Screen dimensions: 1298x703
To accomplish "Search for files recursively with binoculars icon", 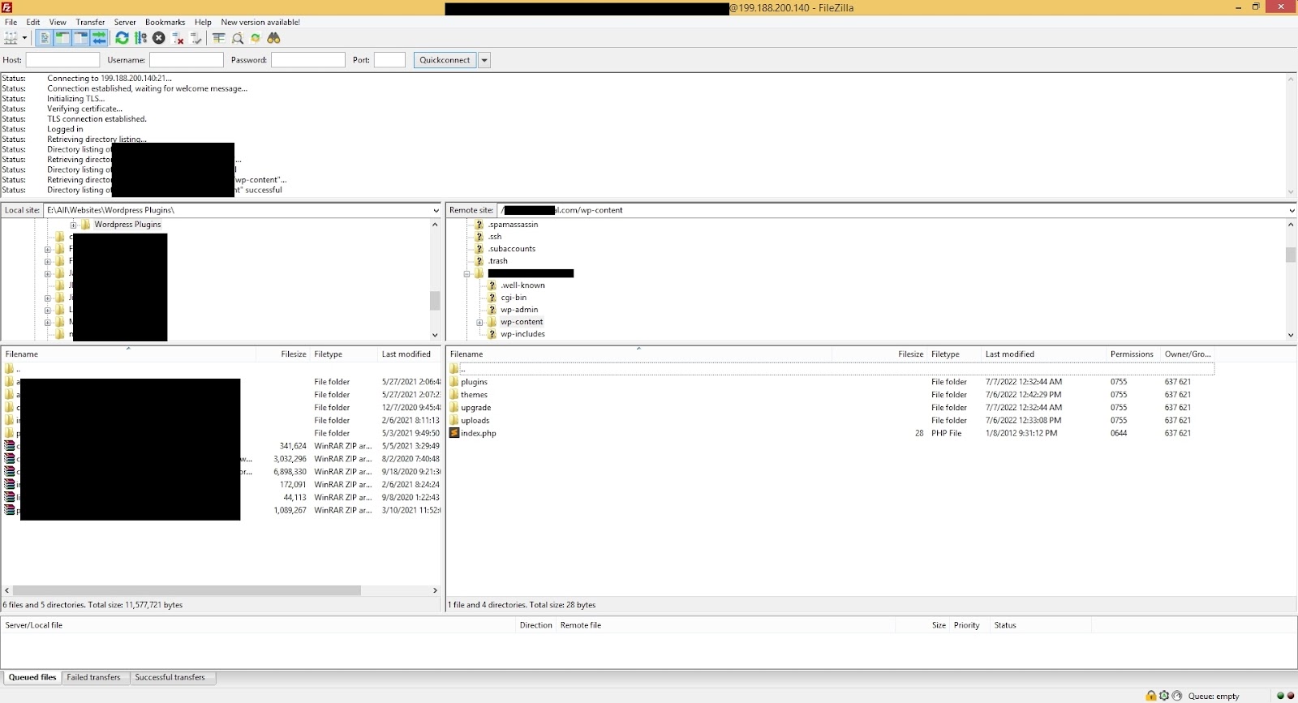I will (274, 38).
